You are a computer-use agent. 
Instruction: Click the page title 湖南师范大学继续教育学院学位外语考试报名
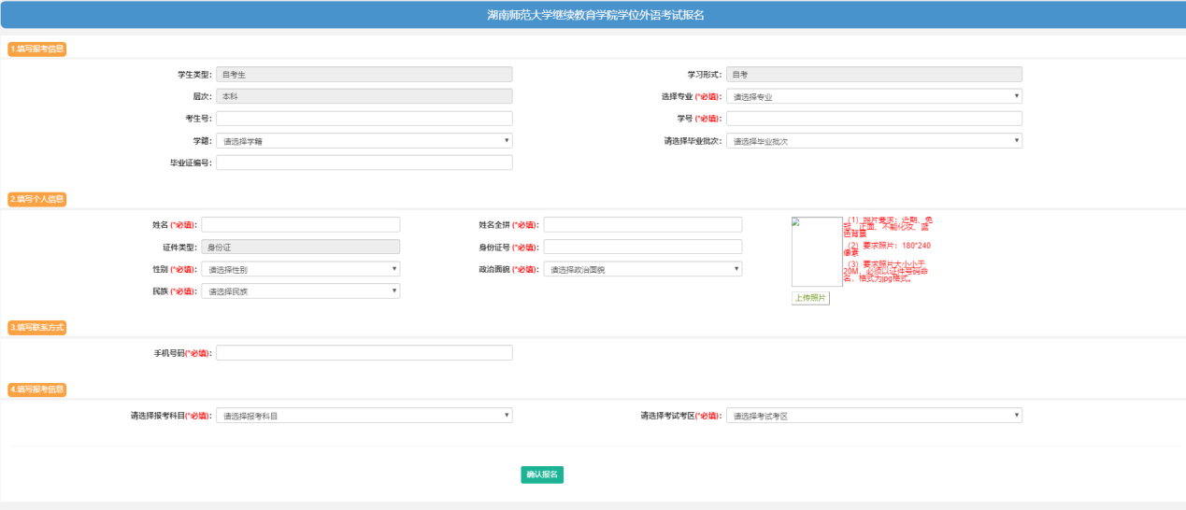pyautogui.click(x=595, y=15)
